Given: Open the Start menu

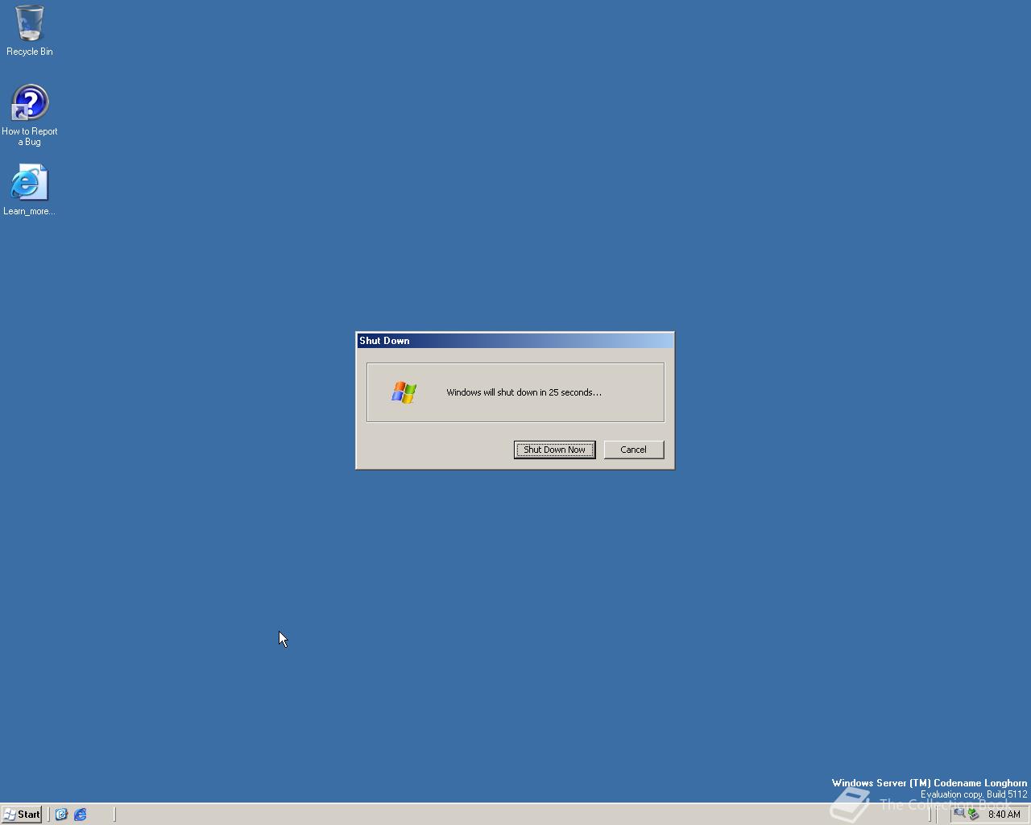Looking at the screenshot, I should point(22,815).
